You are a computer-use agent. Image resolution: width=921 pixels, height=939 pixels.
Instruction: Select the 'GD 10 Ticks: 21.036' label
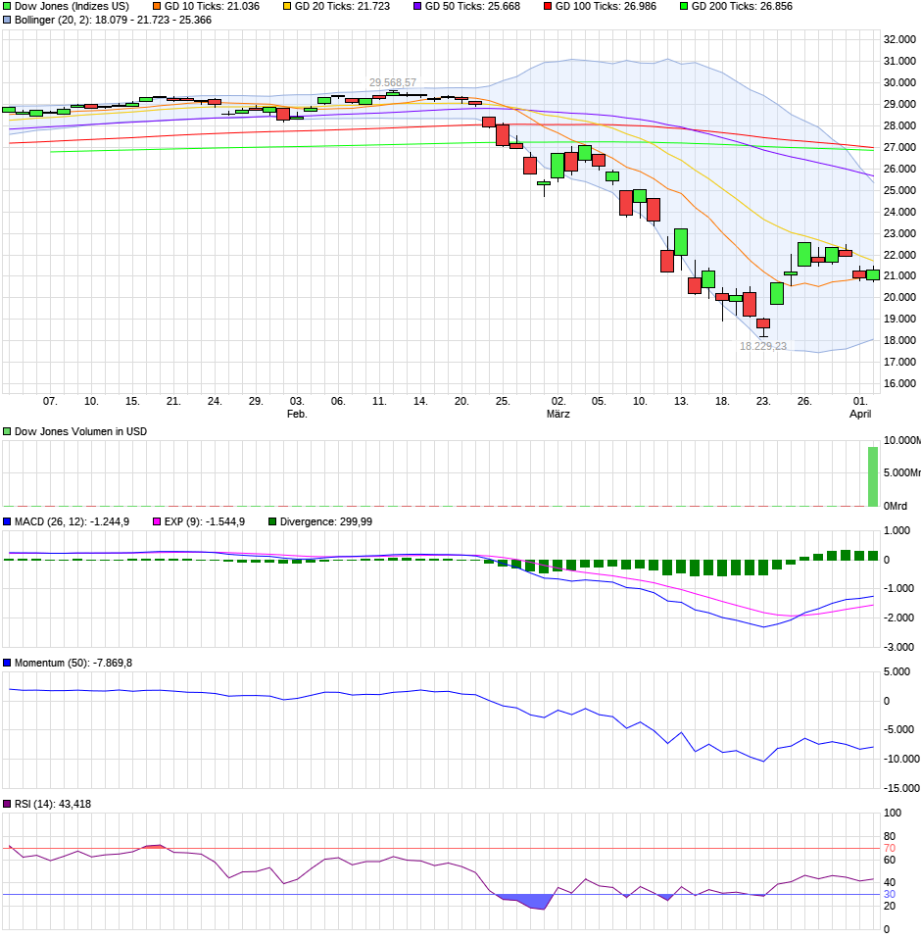[213, 6]
